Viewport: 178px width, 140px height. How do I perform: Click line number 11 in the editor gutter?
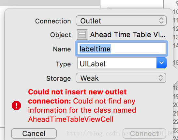(175, 21)
